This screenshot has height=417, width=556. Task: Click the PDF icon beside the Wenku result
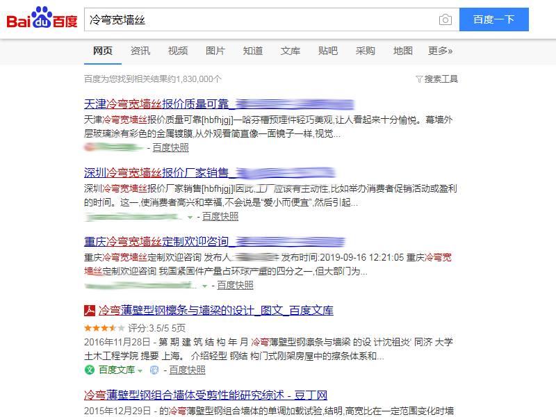90,311
